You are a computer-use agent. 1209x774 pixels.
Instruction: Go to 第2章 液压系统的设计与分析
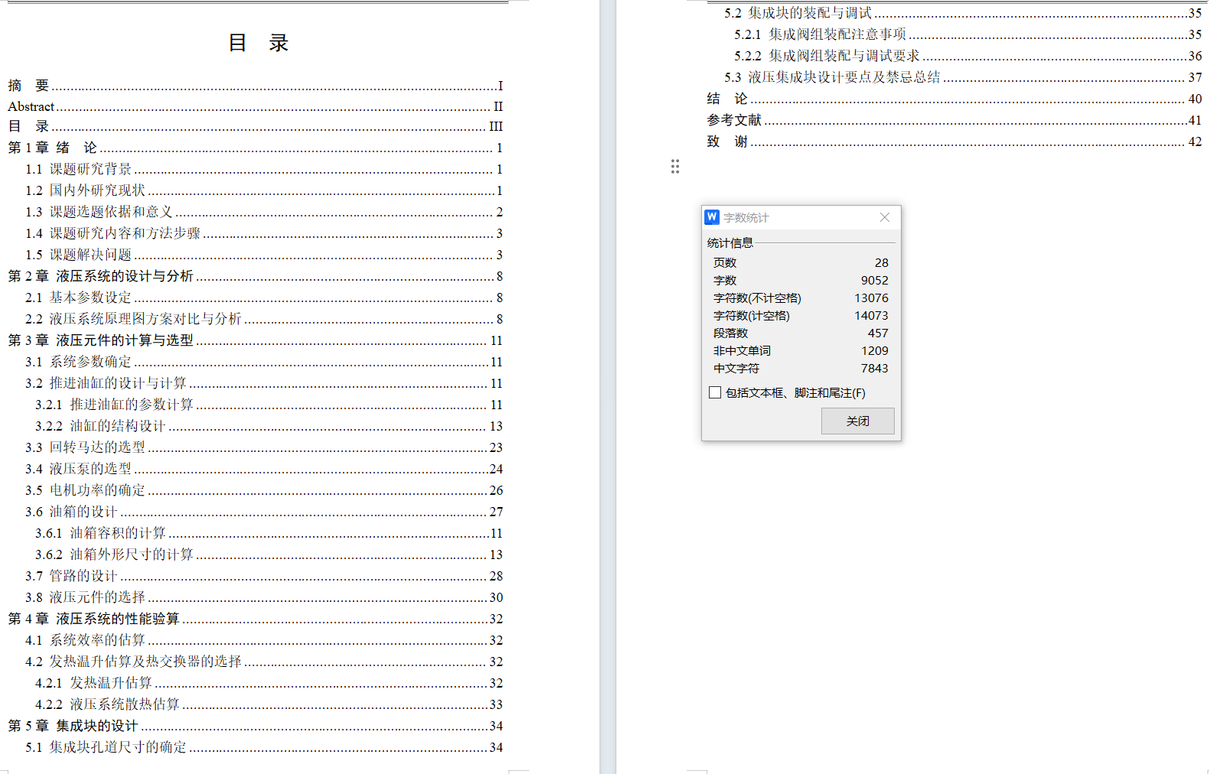pyautogui.click(x=255, y=276)
